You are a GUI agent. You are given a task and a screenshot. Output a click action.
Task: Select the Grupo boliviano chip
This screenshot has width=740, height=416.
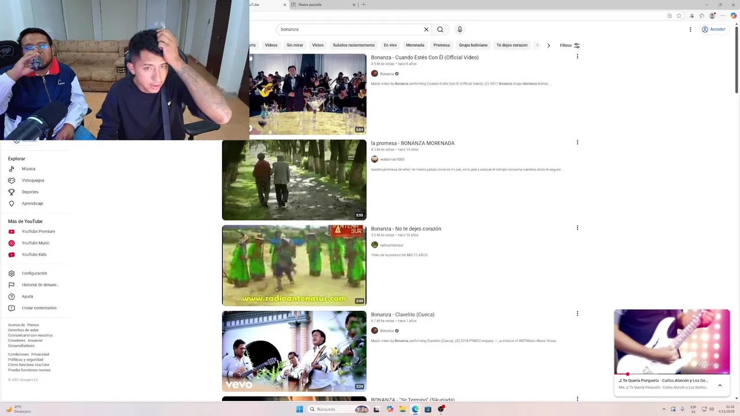coord(473,45)
